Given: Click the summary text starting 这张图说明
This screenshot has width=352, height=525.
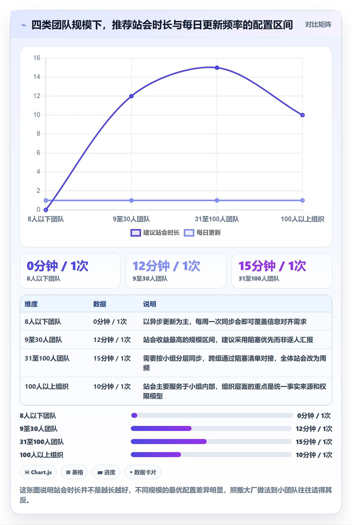Looking at the screenshot, I should pyautogui.click(x=176, y=495).
